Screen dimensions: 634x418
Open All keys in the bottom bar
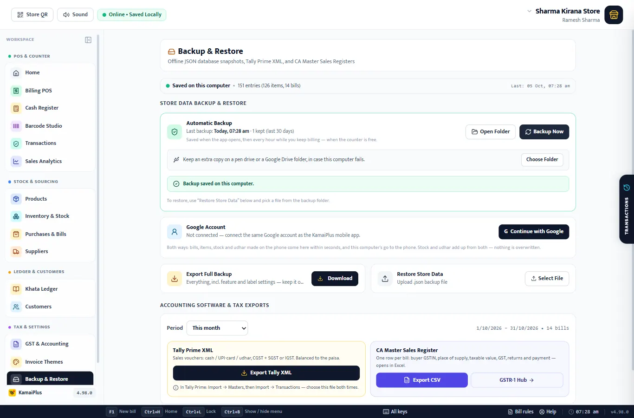(395, 411)
